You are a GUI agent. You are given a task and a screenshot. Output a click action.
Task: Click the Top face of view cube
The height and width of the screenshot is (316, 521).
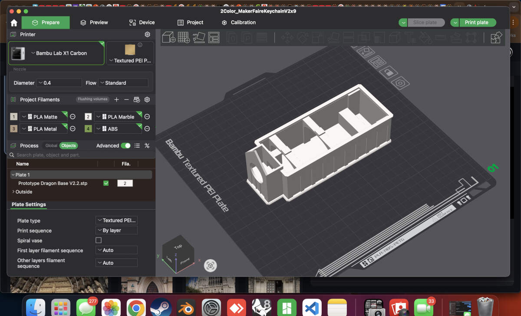pos(178,247)
